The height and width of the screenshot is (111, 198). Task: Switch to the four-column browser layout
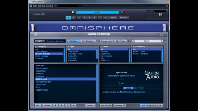coord(151,105)
